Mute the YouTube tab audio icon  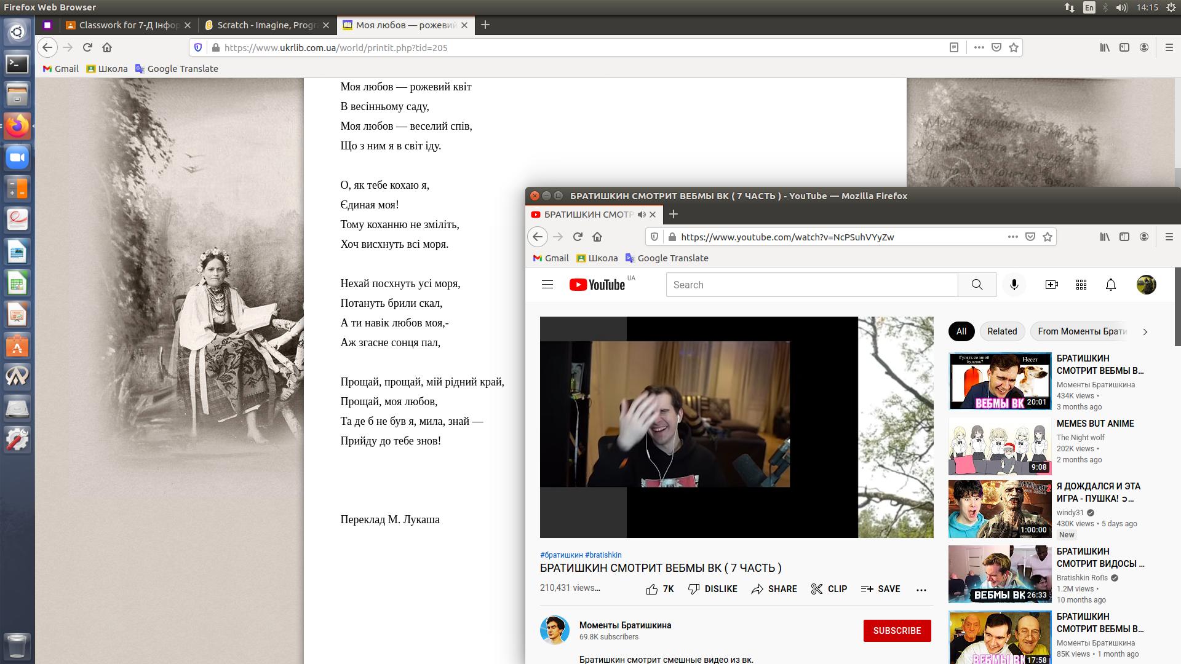642,215
